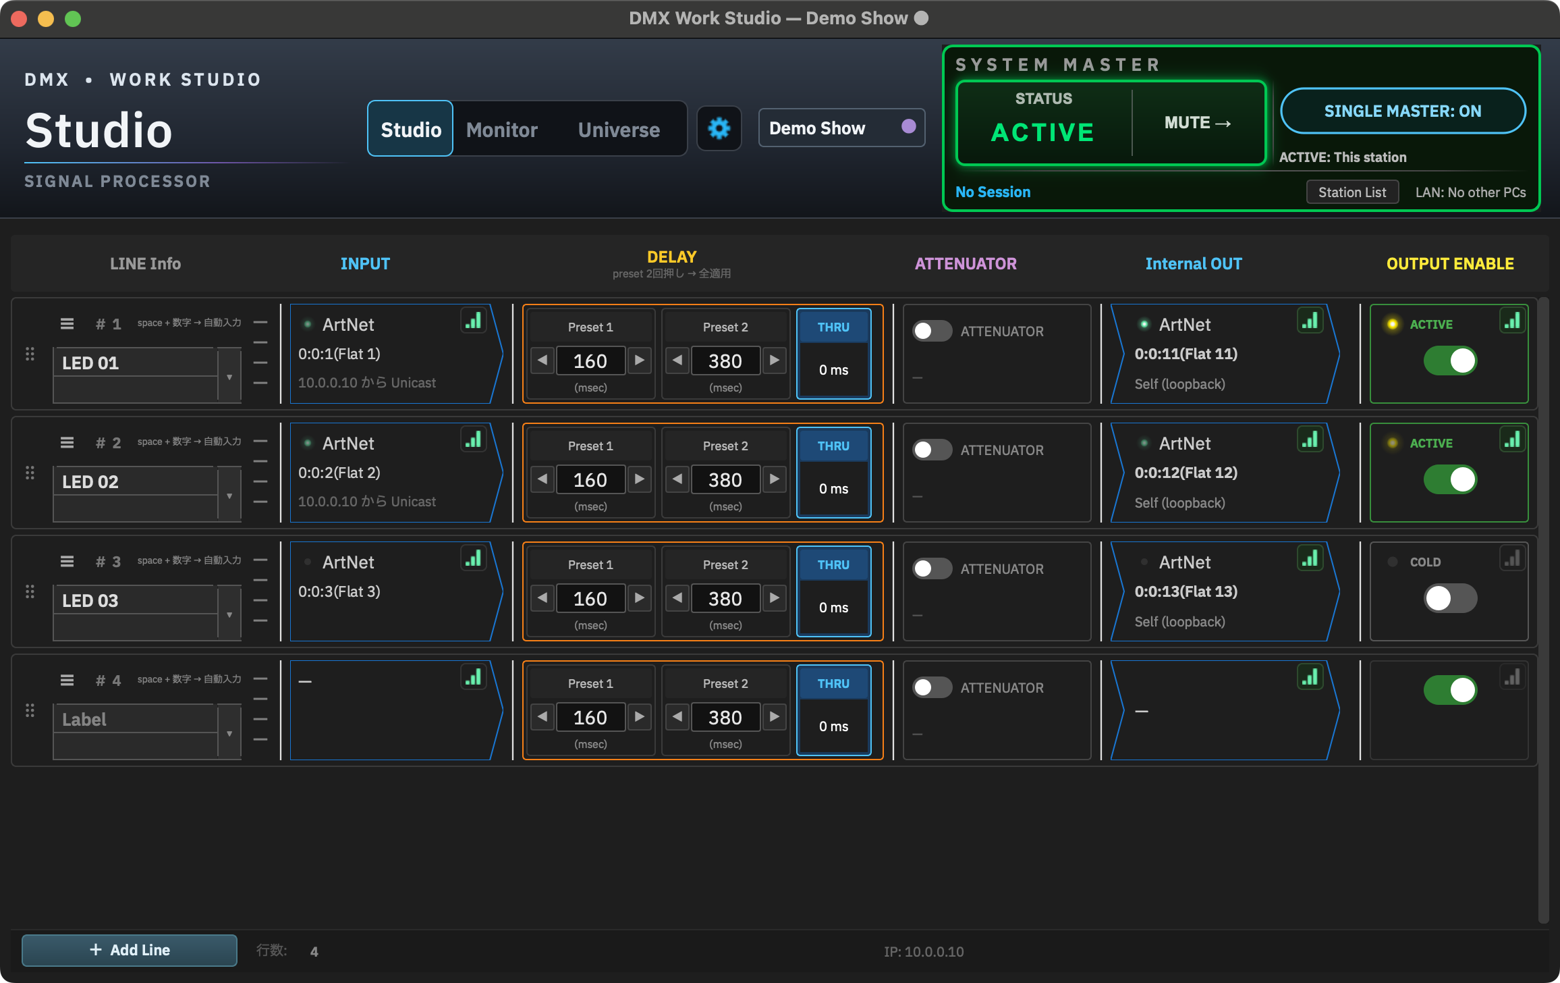The height and width of the screenshot is (983, 1560).
Task: Click signal icon in COLD output enable cell
Action: (1513, 558)
